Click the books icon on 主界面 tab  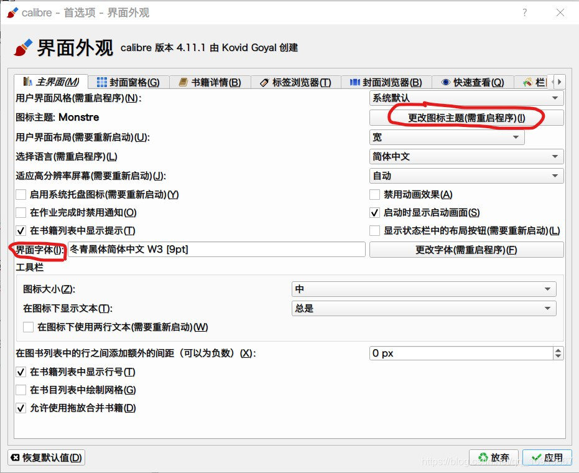27,82
